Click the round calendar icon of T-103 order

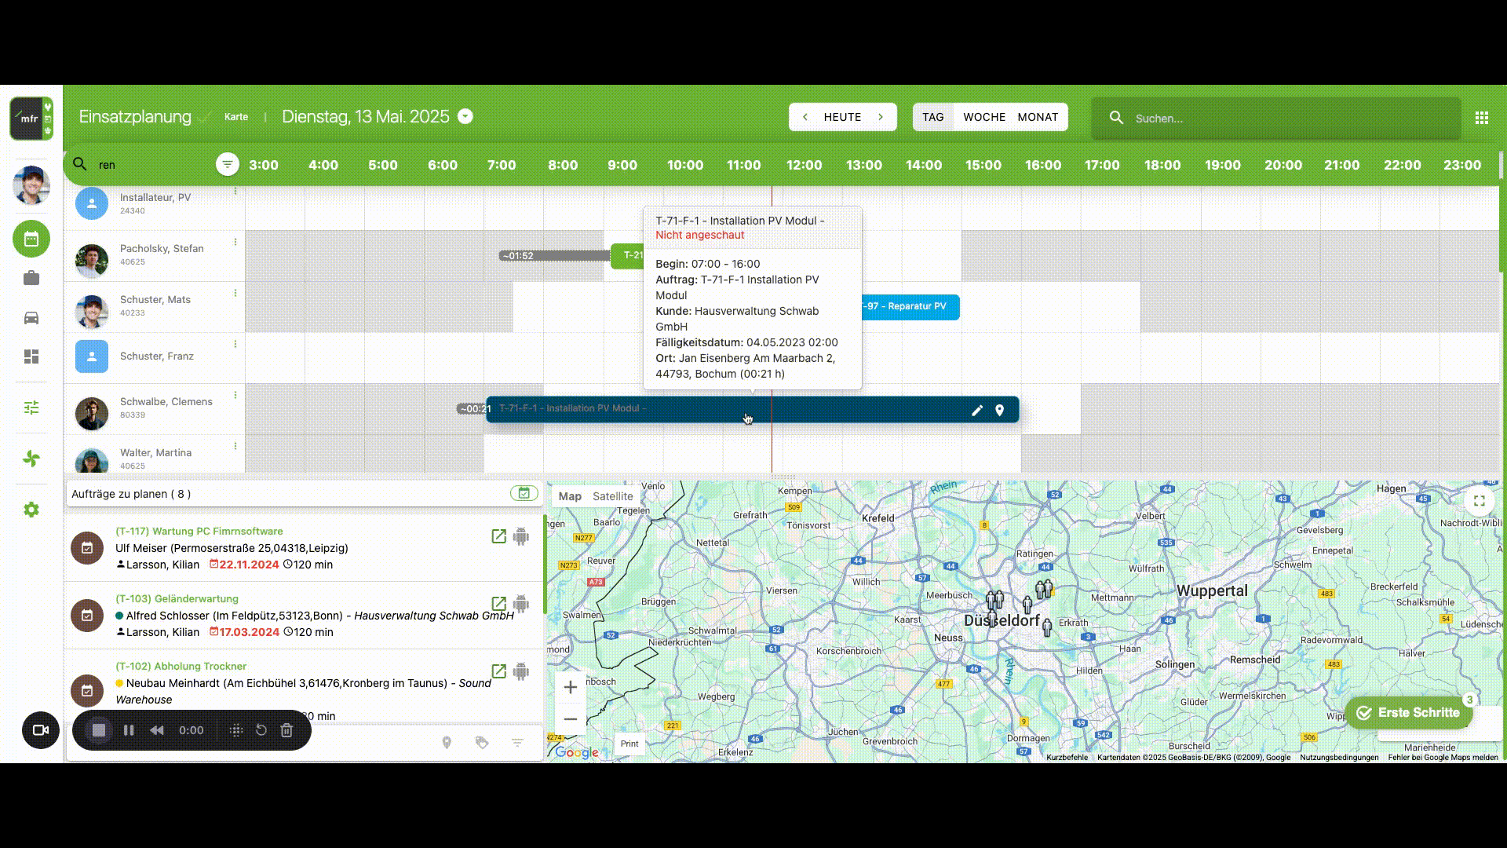[87, 616]
